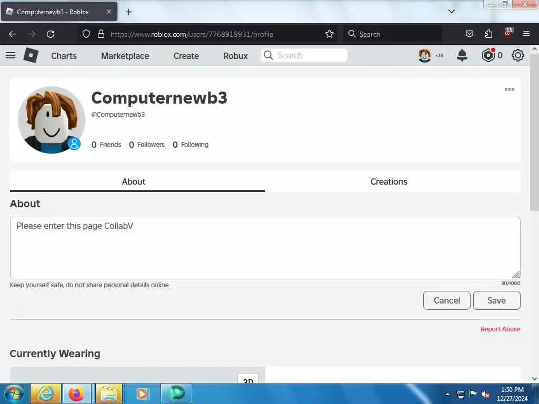539x404 pixels.
Task: Open the Roblox hamburger navigation menu
Action: click(11, 55)
